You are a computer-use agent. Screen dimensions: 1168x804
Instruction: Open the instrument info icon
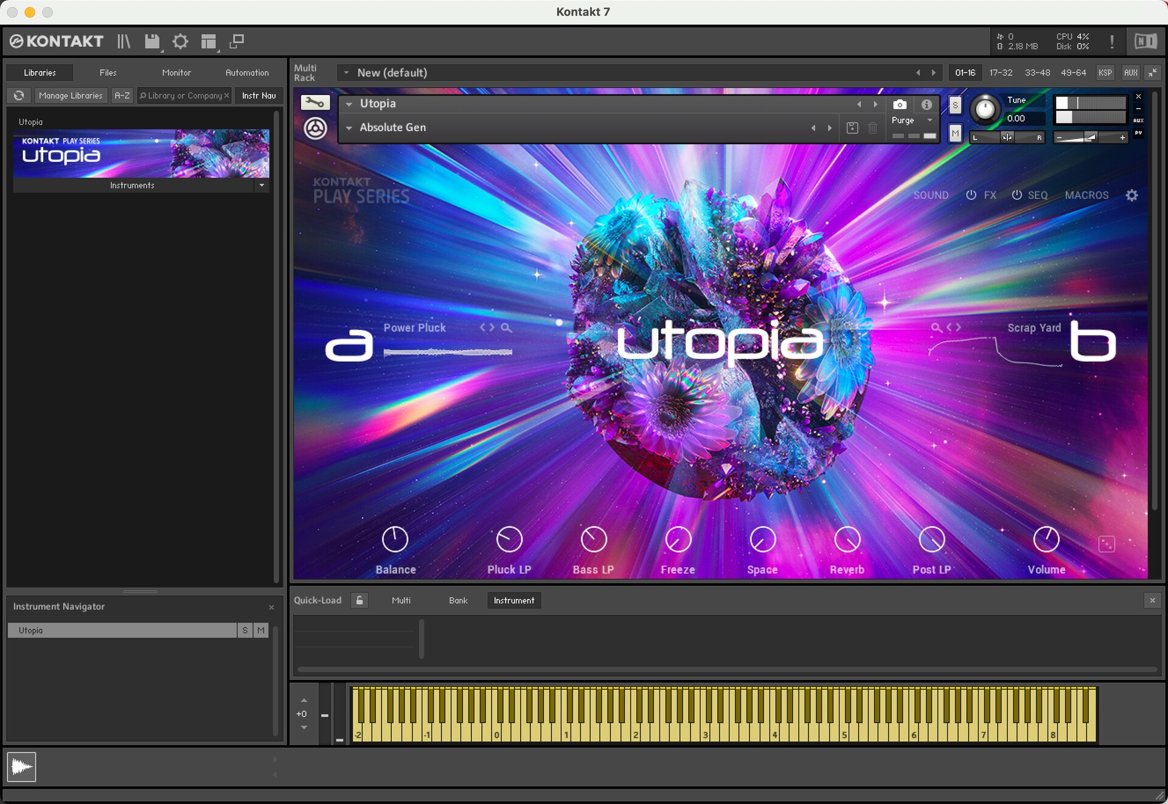point(926,104)
